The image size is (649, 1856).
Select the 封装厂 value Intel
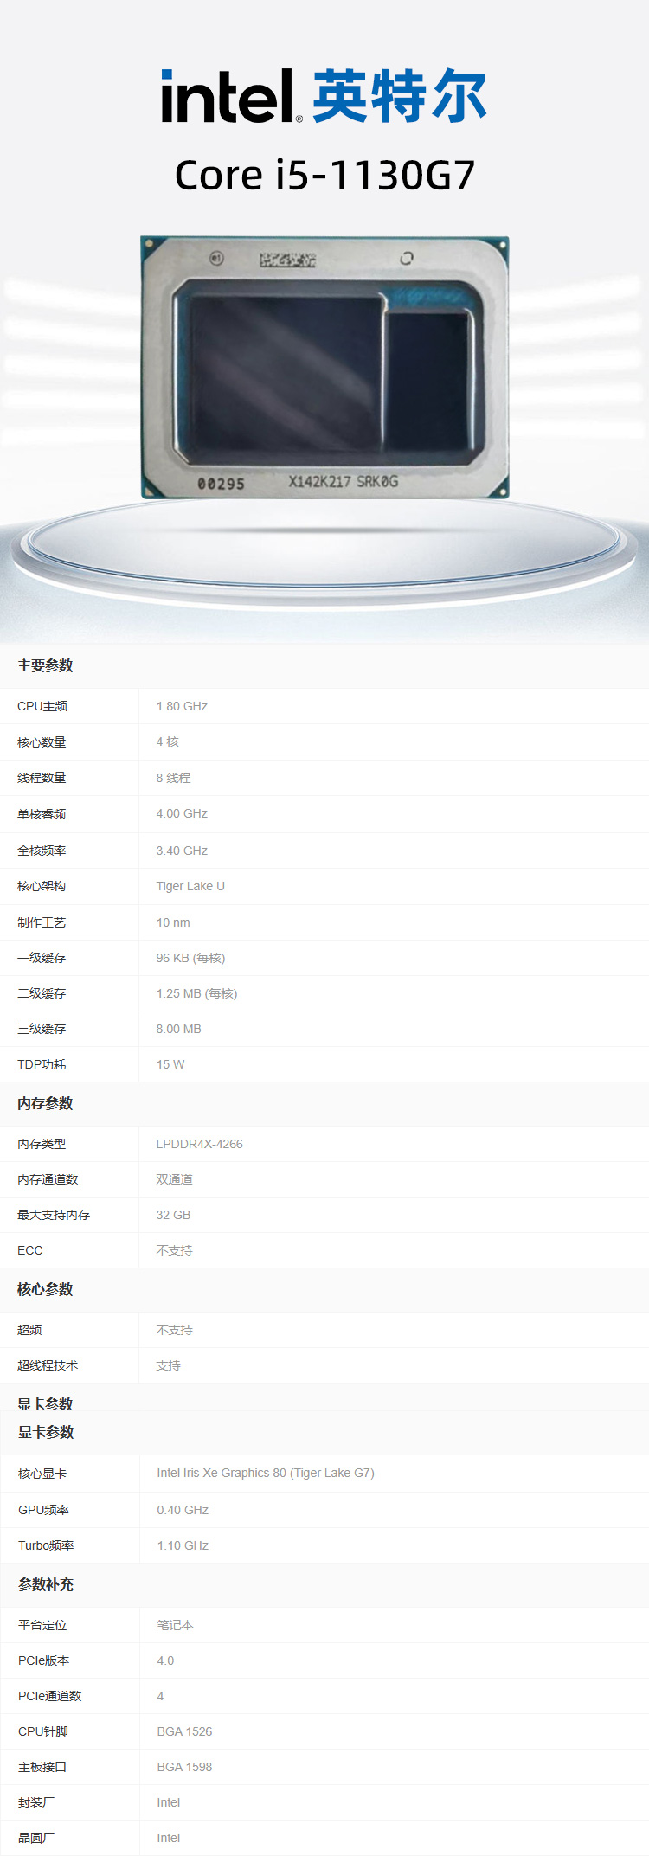point(169,1802)
